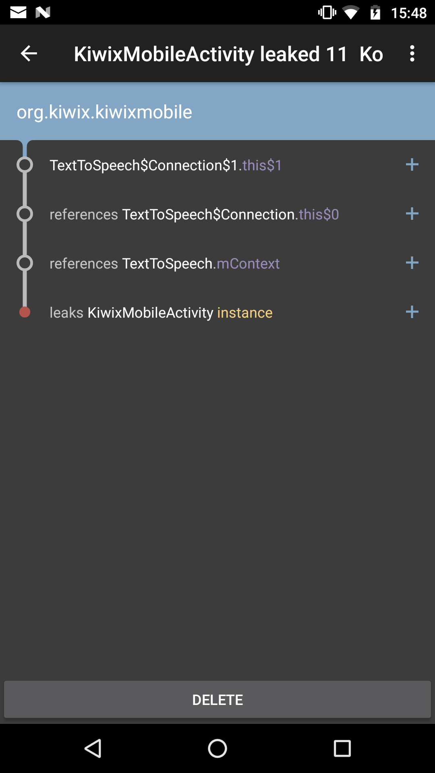The width and height of the screenshot is (435, 773).
Task: Tap the circle node beside TextToSpeech$Connection reference
Action: 25,214
